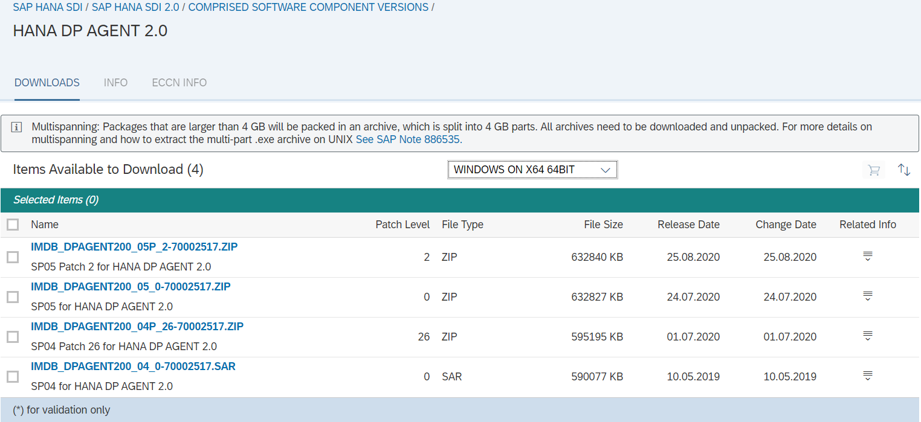The width and height of the screenshot is (921, 422).
Task: Switch to the INFO tab
Action: click(x=115, y=83)
